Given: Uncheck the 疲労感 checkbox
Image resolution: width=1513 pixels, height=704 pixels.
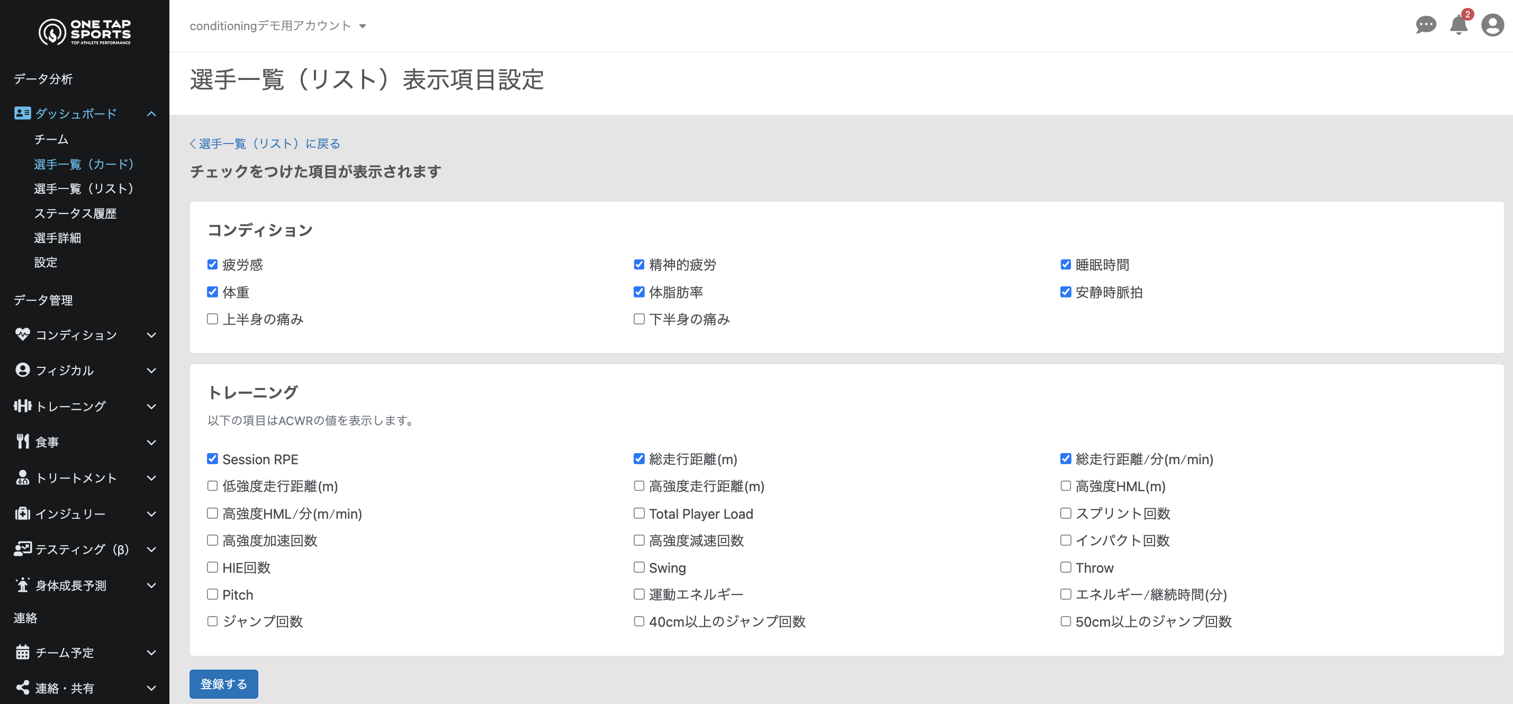Looking at the screenshot, I should (x=213, y=265).
